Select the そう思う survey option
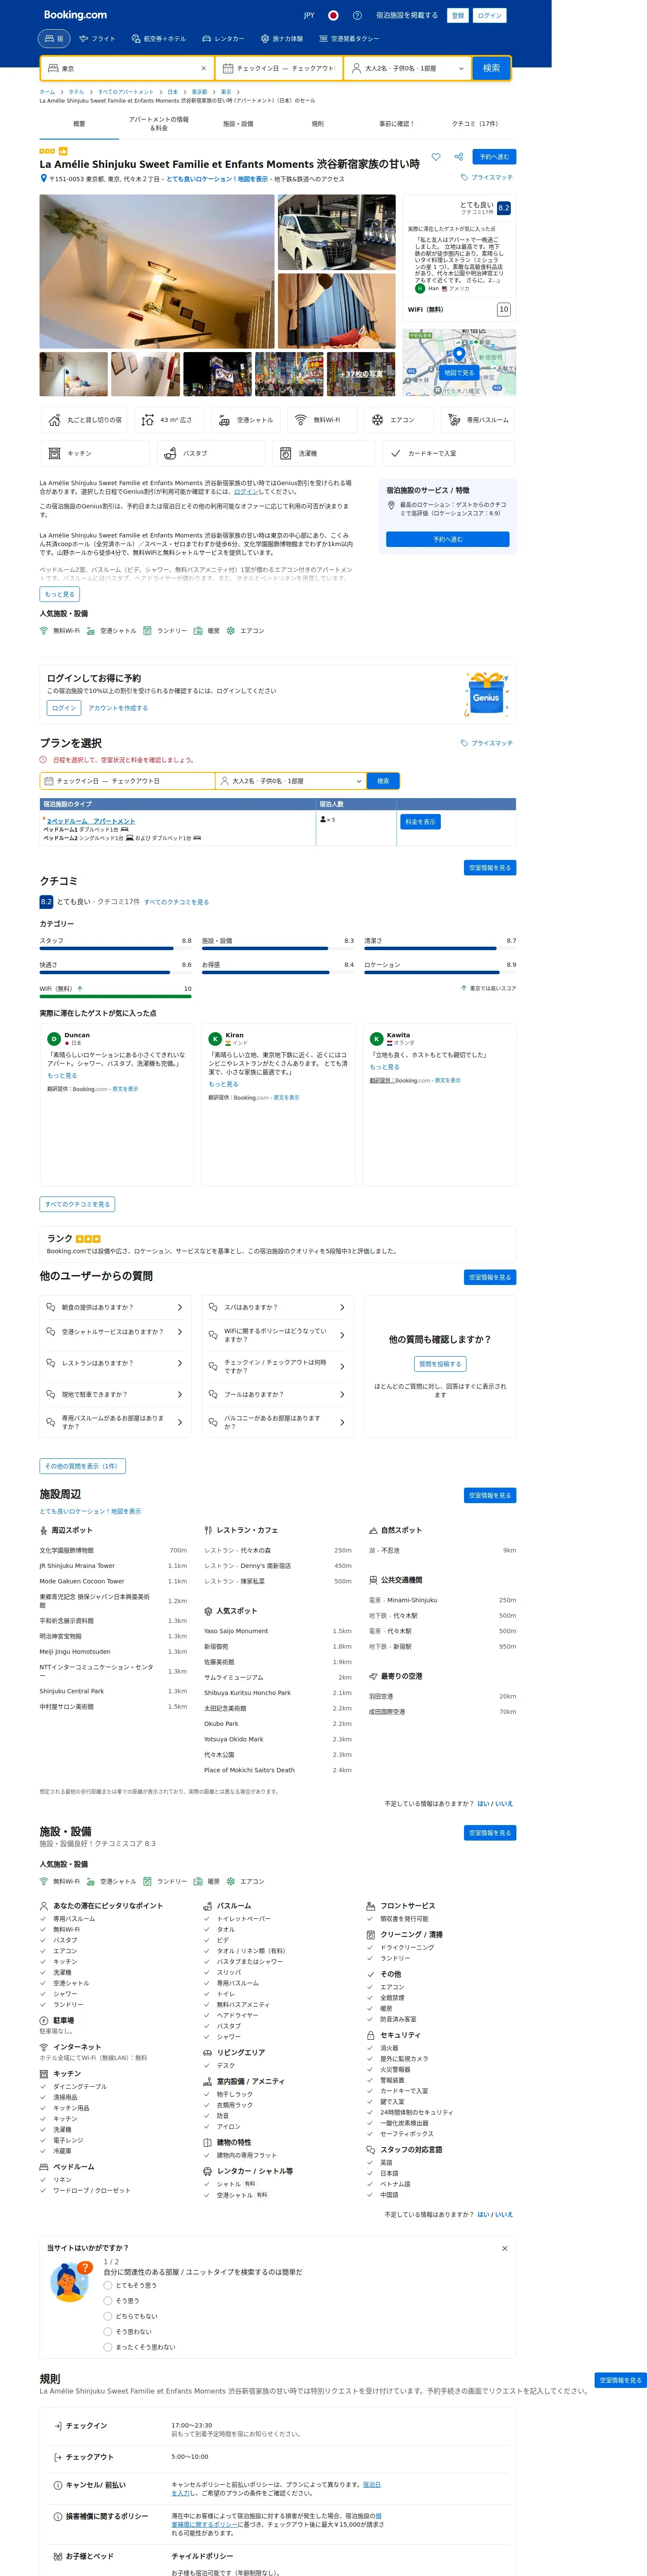Viewport: 647px width, 2576px height. (108, 2301)
